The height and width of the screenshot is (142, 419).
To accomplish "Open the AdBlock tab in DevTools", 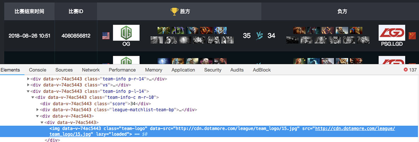I will 262,70.
